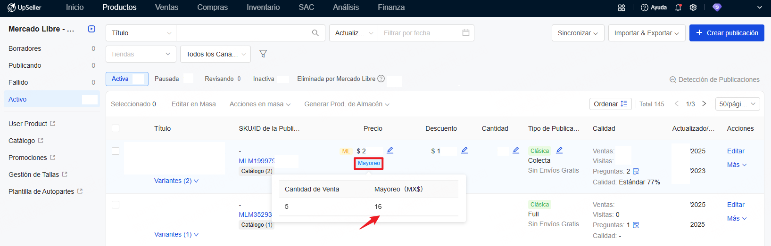
Task: Click external link icon beside Catálogo
Action: pos(41,140)
